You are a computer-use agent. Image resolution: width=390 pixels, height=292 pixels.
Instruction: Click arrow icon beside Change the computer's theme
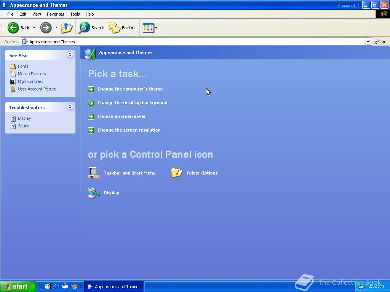[x=91, y=89]
